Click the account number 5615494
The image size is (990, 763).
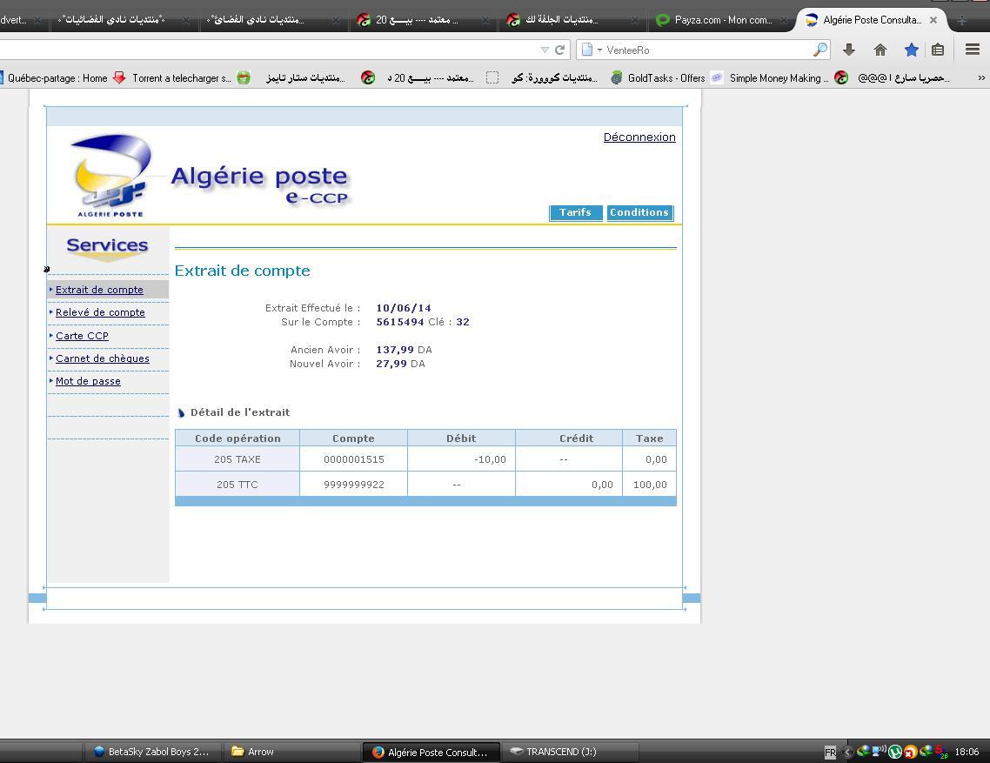[399, 322]
